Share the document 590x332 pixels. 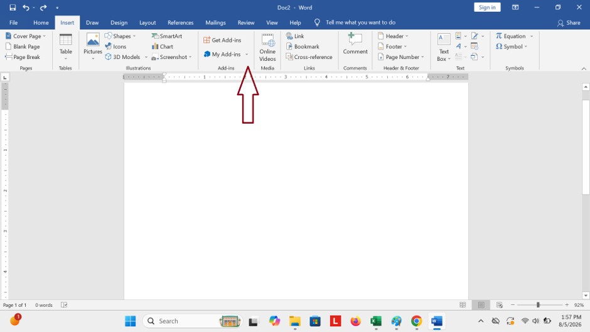[569, 23]
